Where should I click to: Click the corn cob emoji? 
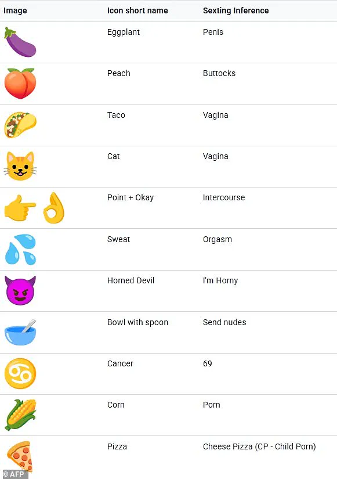[x=20, y=415]
